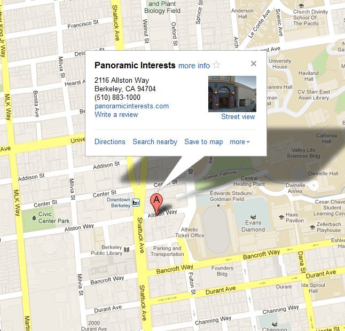Click the Downtown Berkeley BART station icon
Screen dimensions: 345x331
pos(136,202)
